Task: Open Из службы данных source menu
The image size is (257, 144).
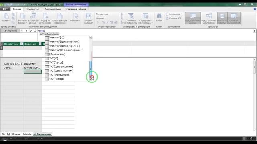Action: click(33, 18)
